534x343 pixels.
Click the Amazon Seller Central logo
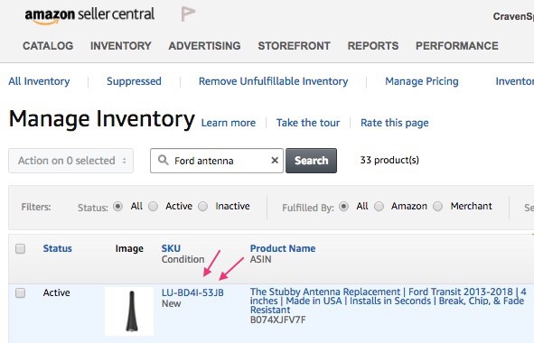pyautogui.click(x=89, y=15)
